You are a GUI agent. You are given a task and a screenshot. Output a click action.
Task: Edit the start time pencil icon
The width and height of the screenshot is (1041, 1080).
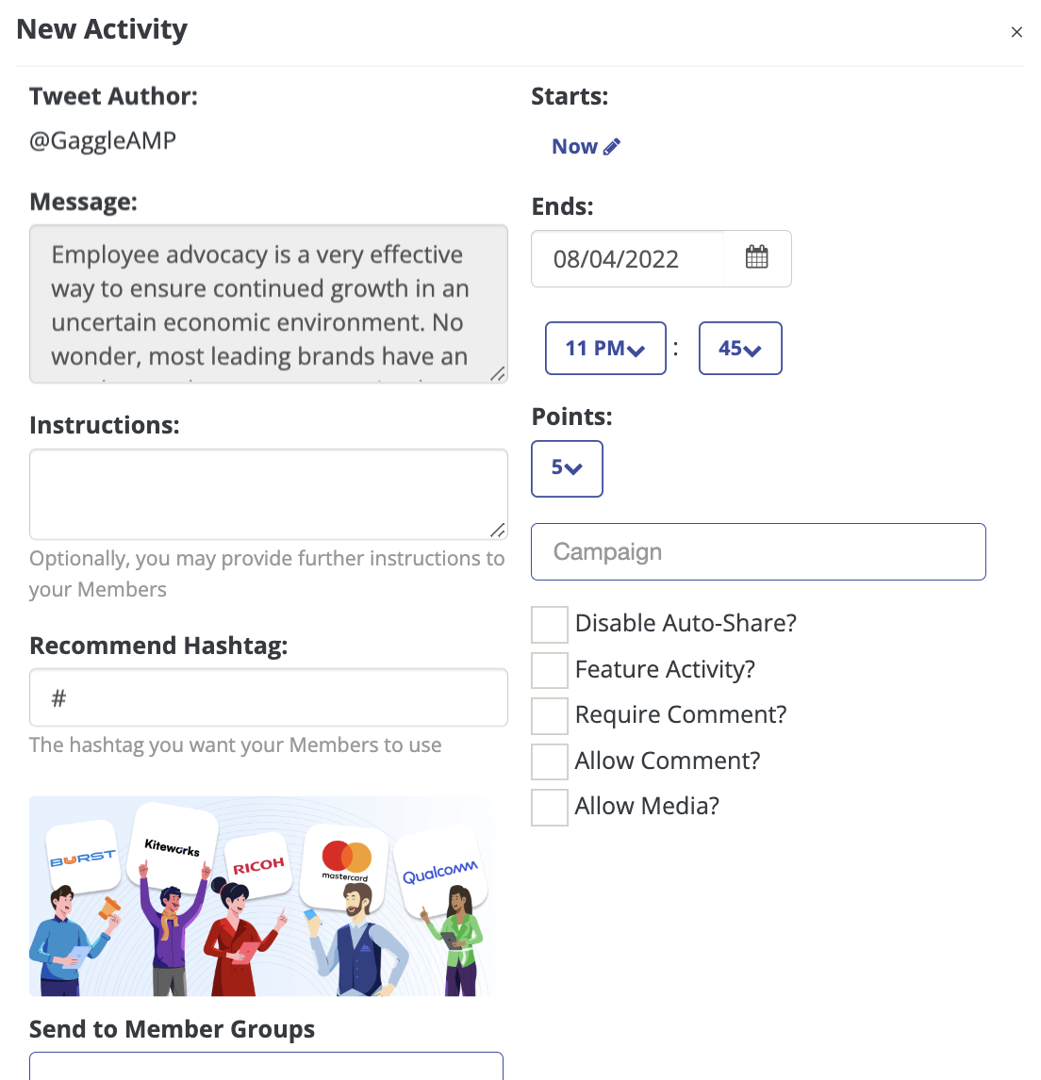(x=612, y=147)
